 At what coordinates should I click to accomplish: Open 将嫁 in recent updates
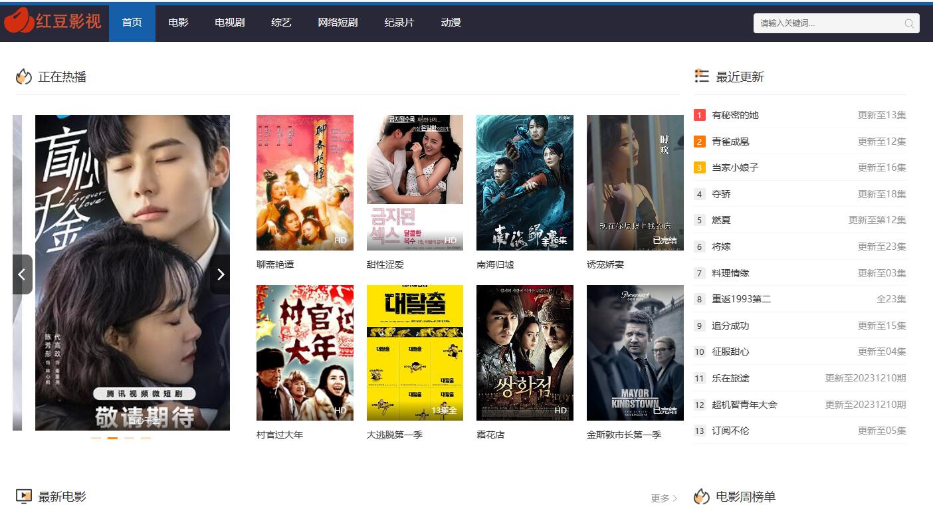click(721, 247)
